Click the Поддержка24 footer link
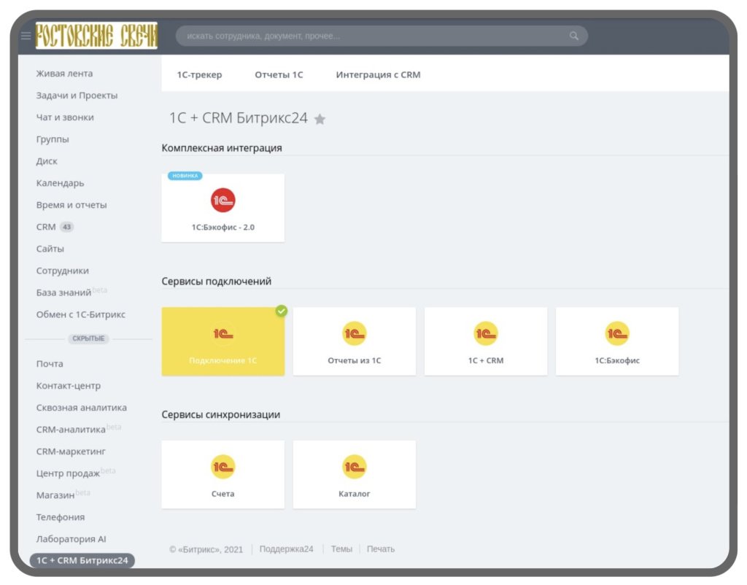This screenshot has width=747, height=585. (x=286, y=549)
